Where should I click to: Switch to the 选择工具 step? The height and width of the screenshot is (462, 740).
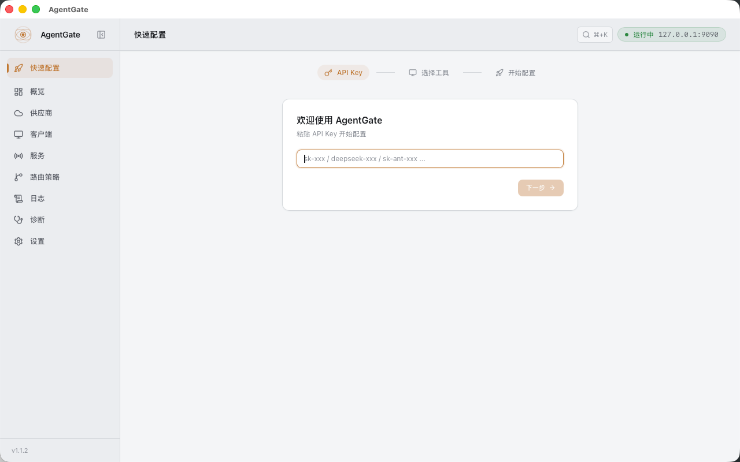pos(429,73)
